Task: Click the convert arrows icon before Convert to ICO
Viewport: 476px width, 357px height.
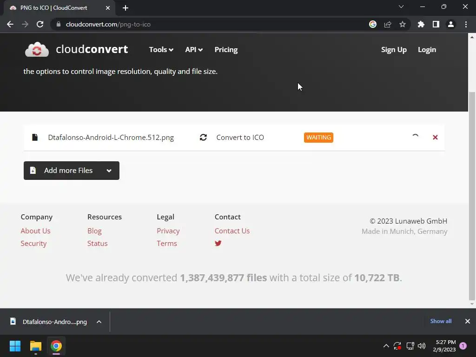Action: tap(204, 138)
